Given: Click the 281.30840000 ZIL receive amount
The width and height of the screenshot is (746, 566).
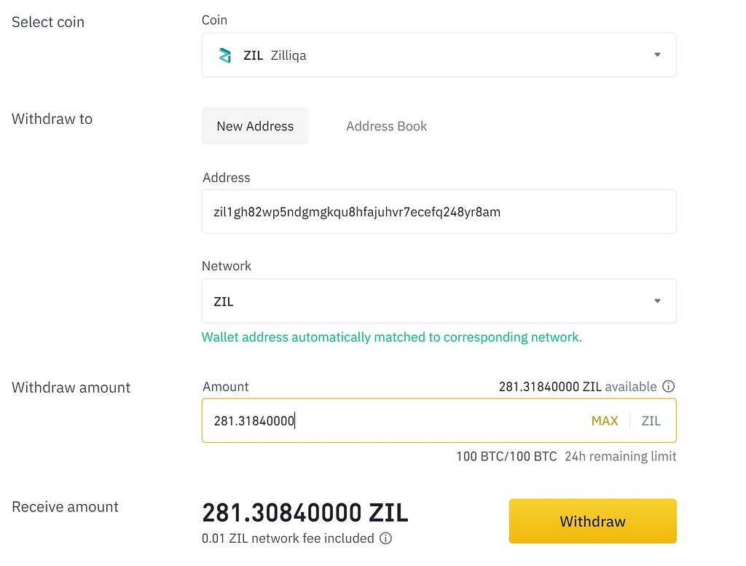Looking at the screenshot, I should (305, 513).
